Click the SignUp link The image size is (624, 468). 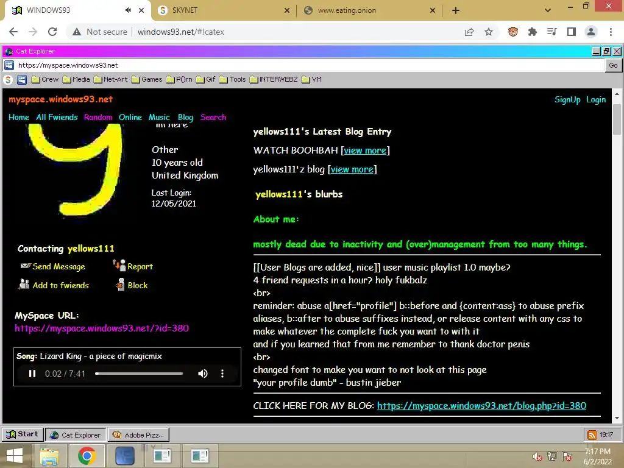coord(567,100)
